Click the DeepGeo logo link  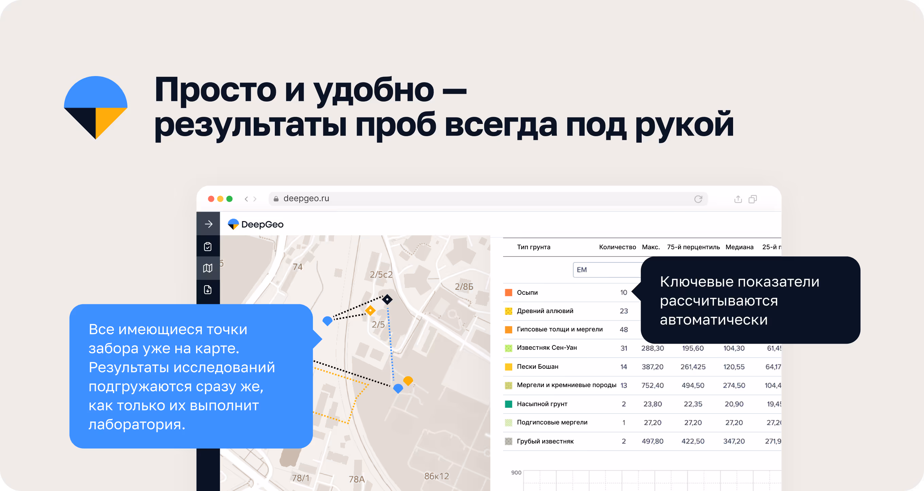pos(256,224)
